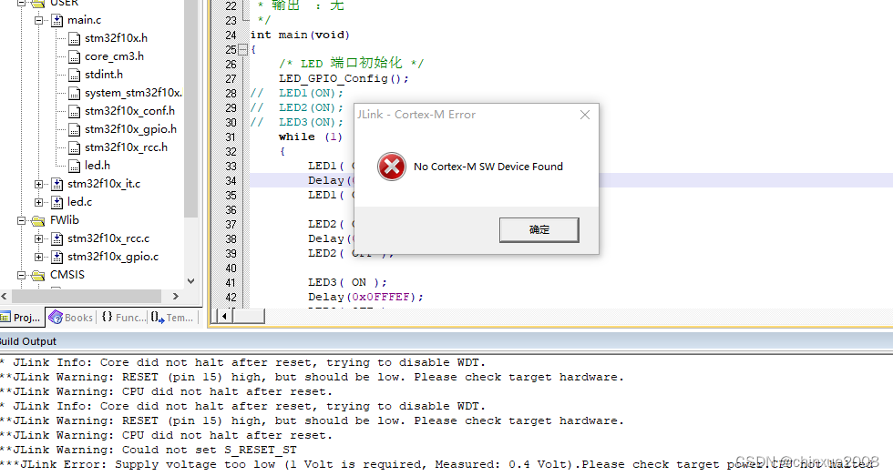Click editor horizontal scroll left arrow
893x476 pixels.
(x=224, y=316)
